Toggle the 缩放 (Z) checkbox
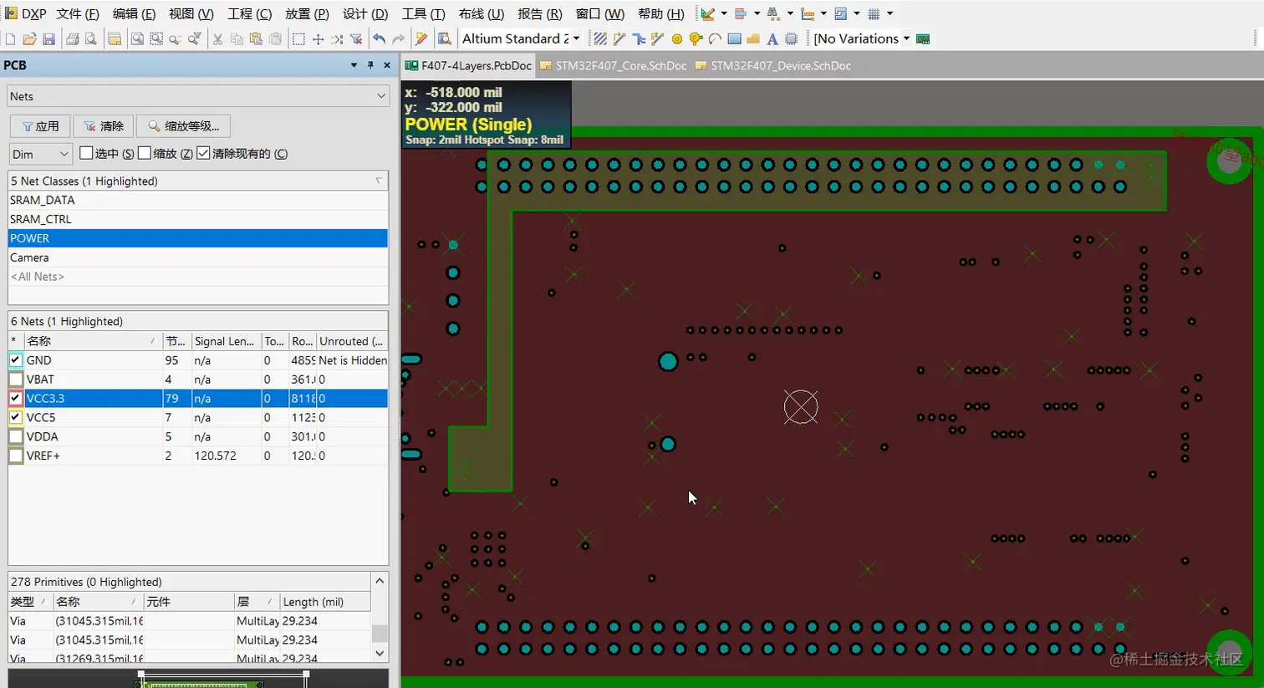1264x688 pixels. (x=145, y=153)
